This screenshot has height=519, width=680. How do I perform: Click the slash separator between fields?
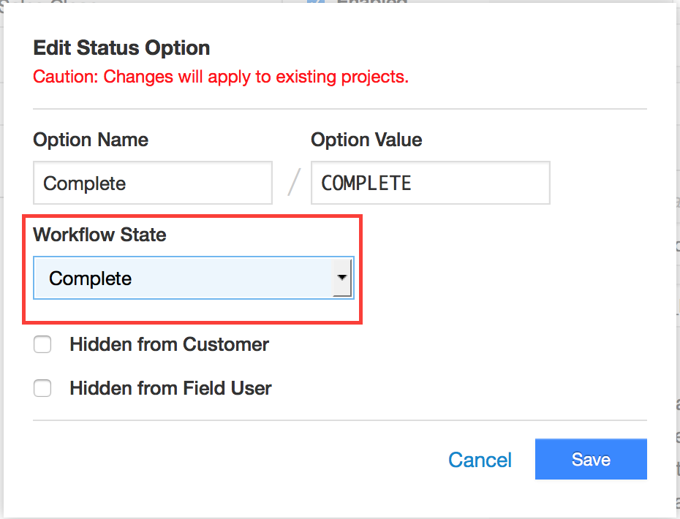[294, 183]
